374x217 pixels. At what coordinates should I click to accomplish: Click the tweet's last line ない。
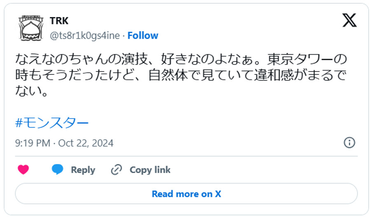(32, 91)
